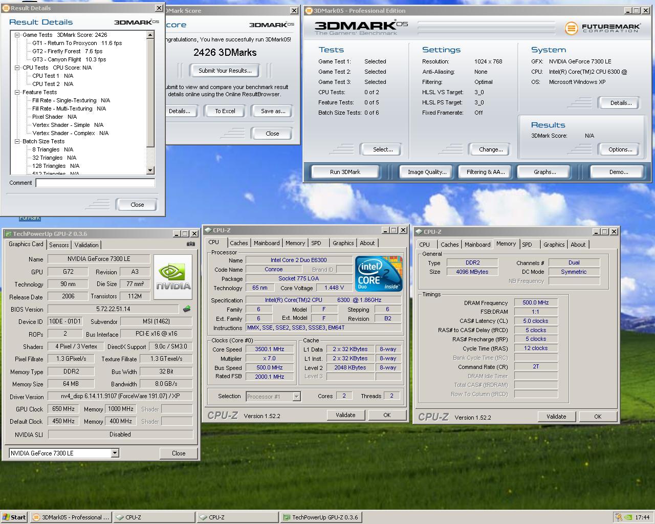The width and height of the screenshot is (655, 524).
Task: Click the Start button on the taskbar
Action: pyautogui.click(x=14, y=517)
